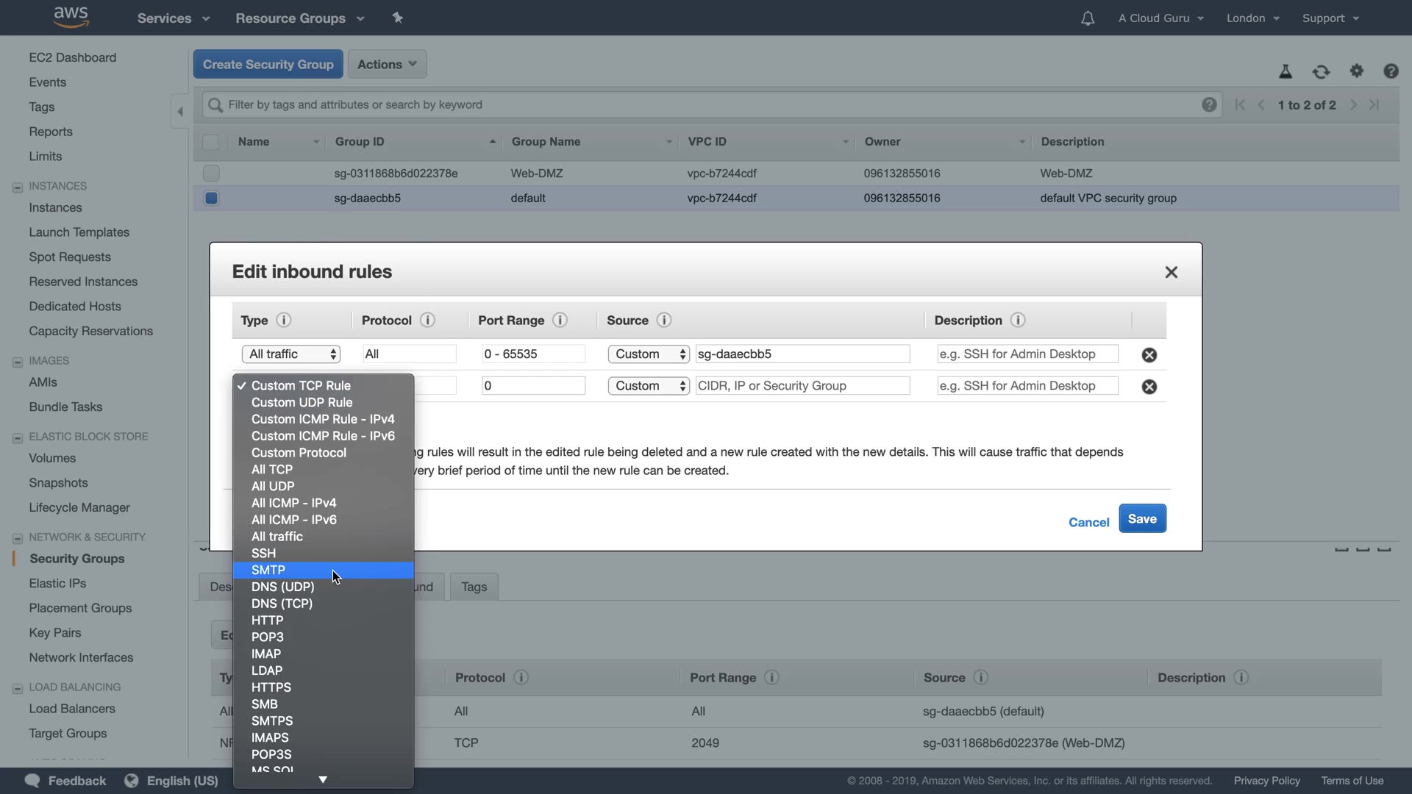The width and height of the screenshot is (1412, 794).
Task: Open the settings gear icon
Action: coord(1357,71)
